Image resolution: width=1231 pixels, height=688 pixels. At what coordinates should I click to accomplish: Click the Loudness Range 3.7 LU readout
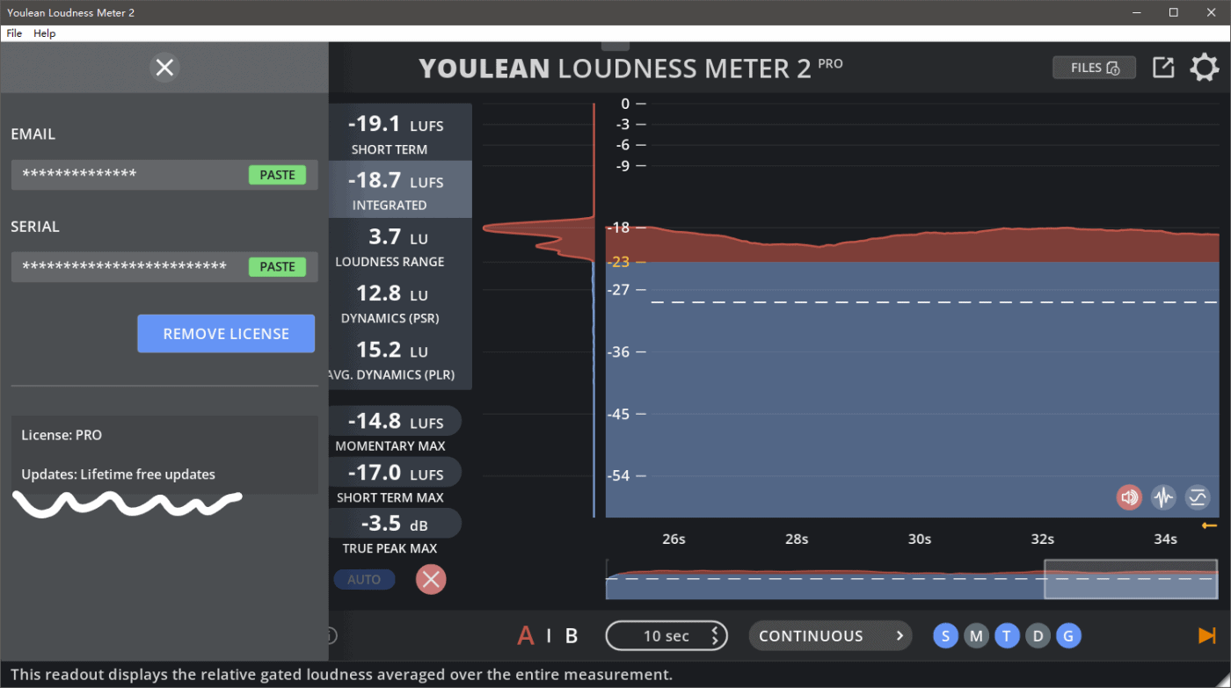(x=401, y=246)
